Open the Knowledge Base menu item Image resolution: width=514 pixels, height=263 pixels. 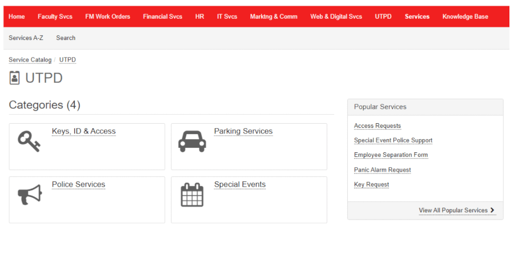[465, 17]
